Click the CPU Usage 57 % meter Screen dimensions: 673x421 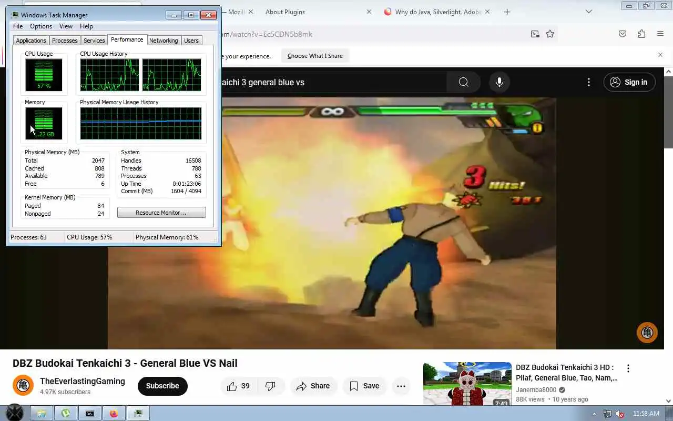[x=44, y=75]
